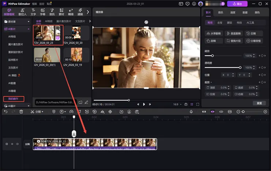The image size is (271, 171).
Task: Click the scissors icon on the playhead
Action: (74, 133)
